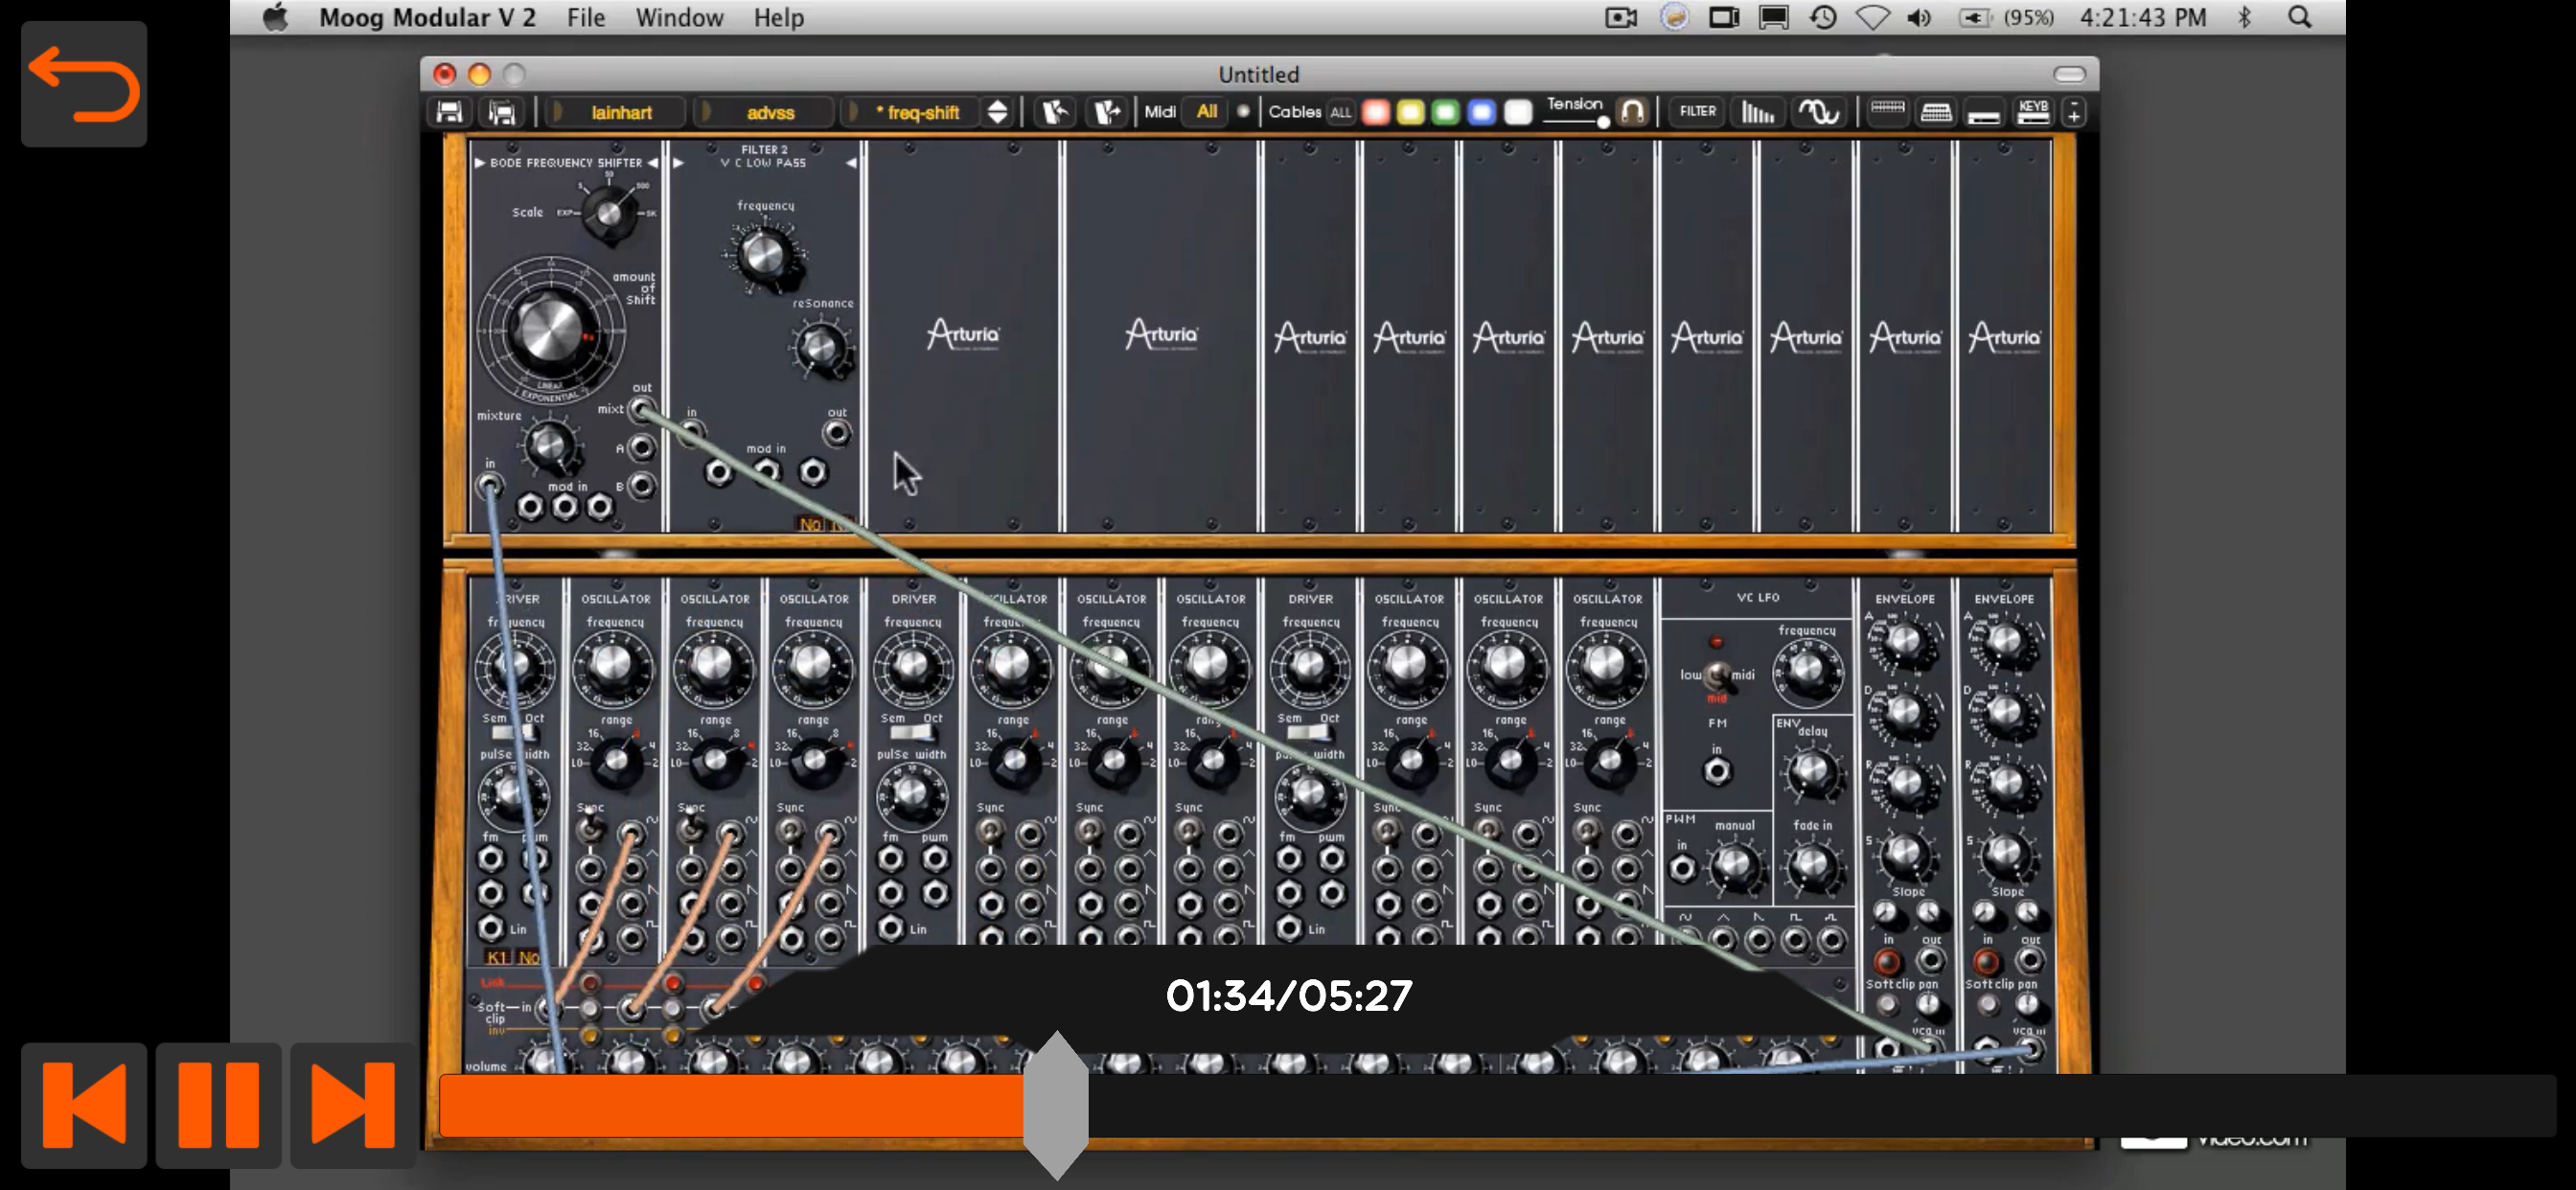Image resolution: width=2576 pixels, height=1190 pixels.
Task: Show the flat keyboard strip view icon
Action: [1984, 112]
